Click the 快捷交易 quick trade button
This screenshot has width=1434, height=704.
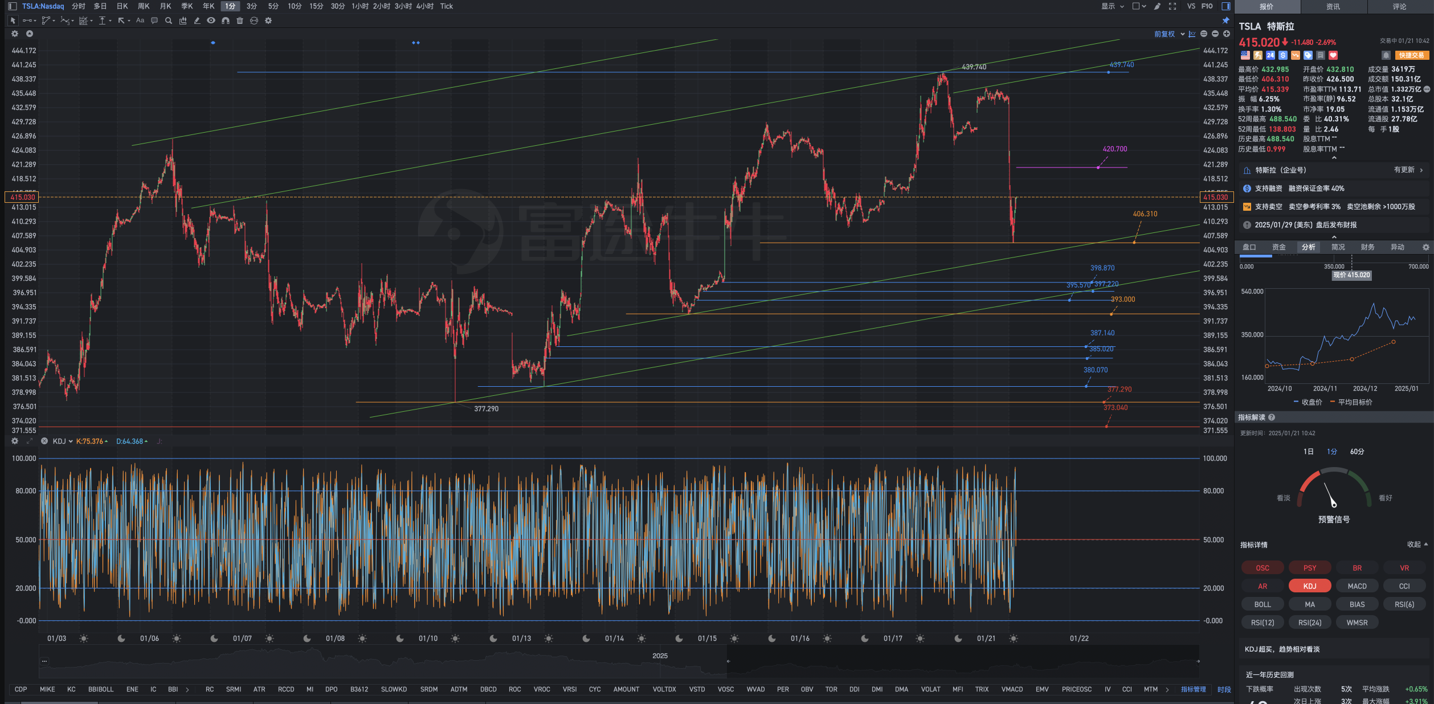[x=1412, y=55]
